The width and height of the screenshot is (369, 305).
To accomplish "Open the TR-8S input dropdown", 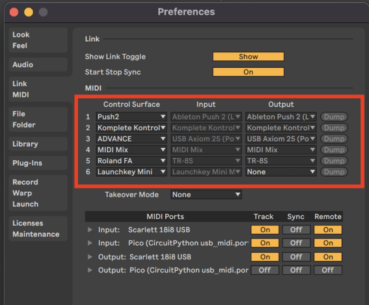I will pyautogui.click(x=206, y=161).
